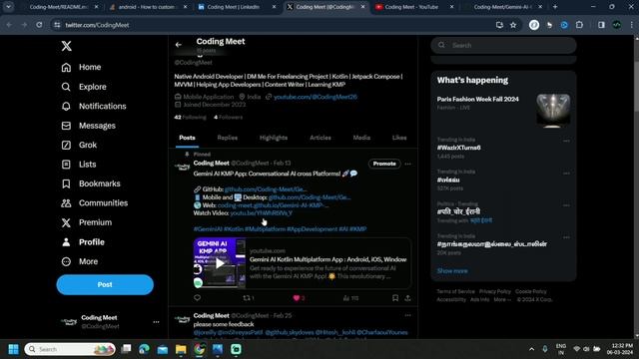Open the Chrome extensions puzzle icon
Image resolution: width=639 pixels, height=359 pixels.
tap(579, 25)
